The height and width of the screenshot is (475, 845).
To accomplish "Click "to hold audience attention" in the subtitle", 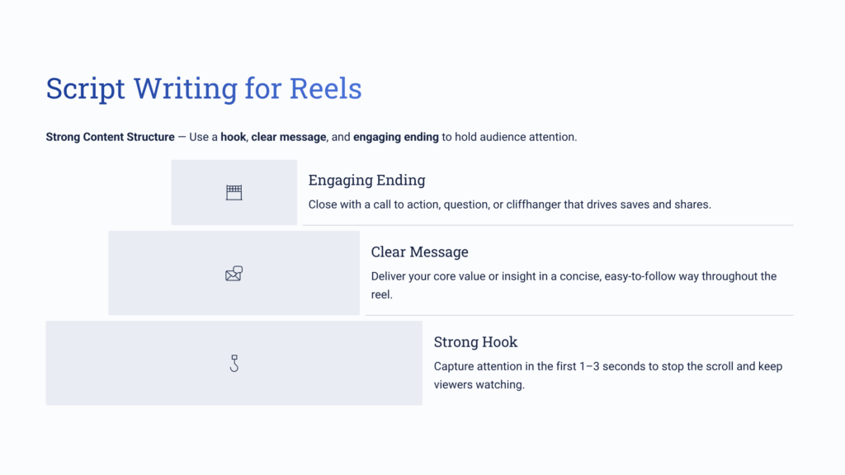I will click(x=509, y=137).
